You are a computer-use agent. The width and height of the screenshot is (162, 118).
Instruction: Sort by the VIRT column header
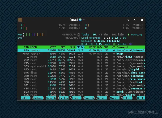click(x=53, y=47)
